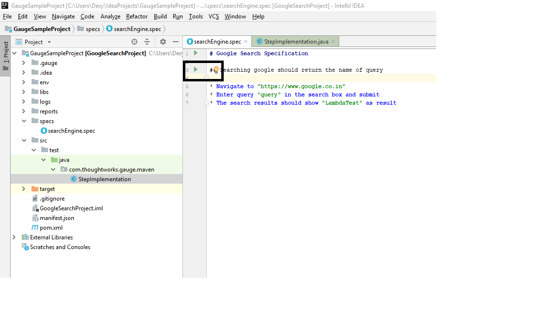Run the scenario from line 3 gutter arrow

pos(196,70)
